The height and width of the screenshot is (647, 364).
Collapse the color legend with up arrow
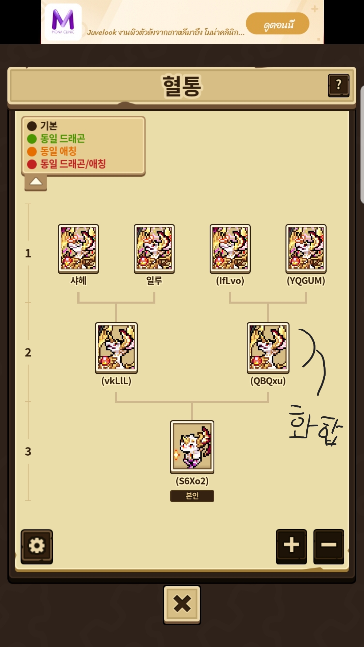[x=36, y=182]
